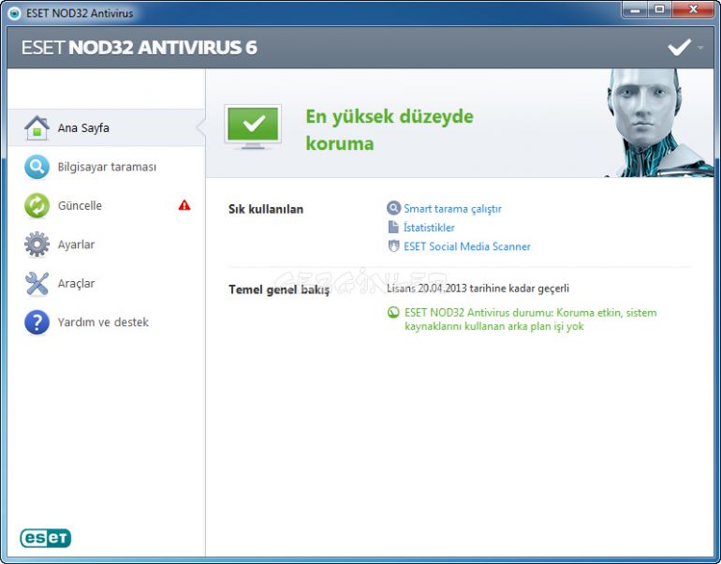
Task: Minimize the ESET NOD32 Antivirus window
Action: coord(636,9)
